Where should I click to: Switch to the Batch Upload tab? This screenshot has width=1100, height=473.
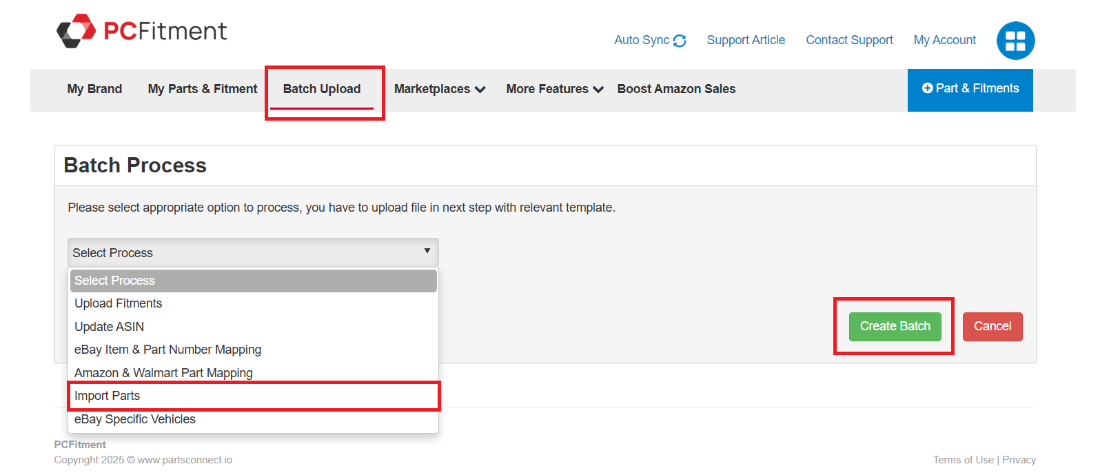click(x=322, y=88)
